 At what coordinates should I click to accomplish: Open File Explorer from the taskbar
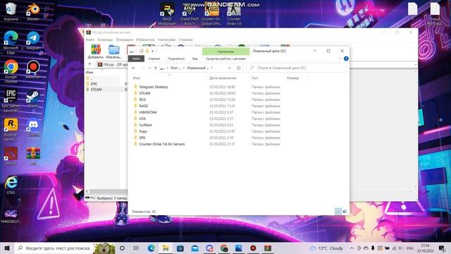pos(166,248)
